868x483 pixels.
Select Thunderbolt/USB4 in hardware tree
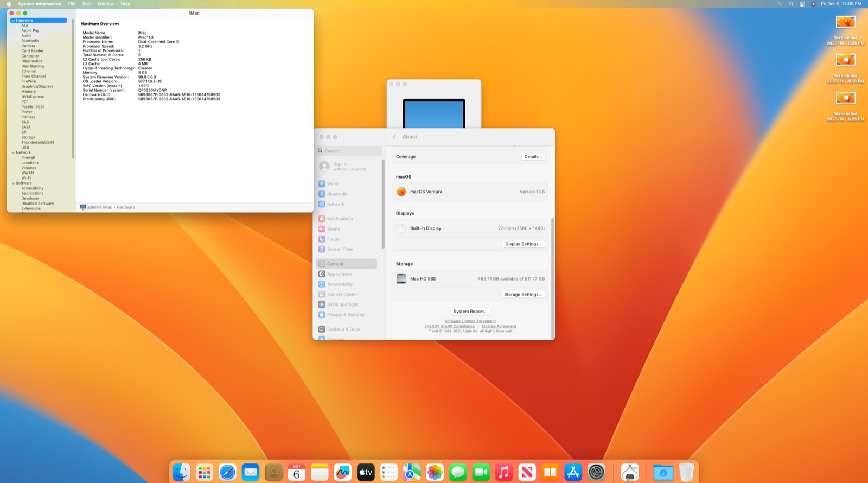38,143
